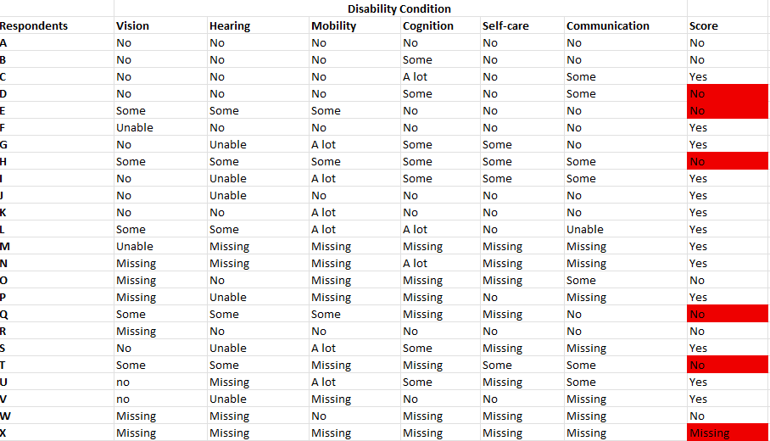Click the Score column header
770x441 pixels.
(728, 25)
